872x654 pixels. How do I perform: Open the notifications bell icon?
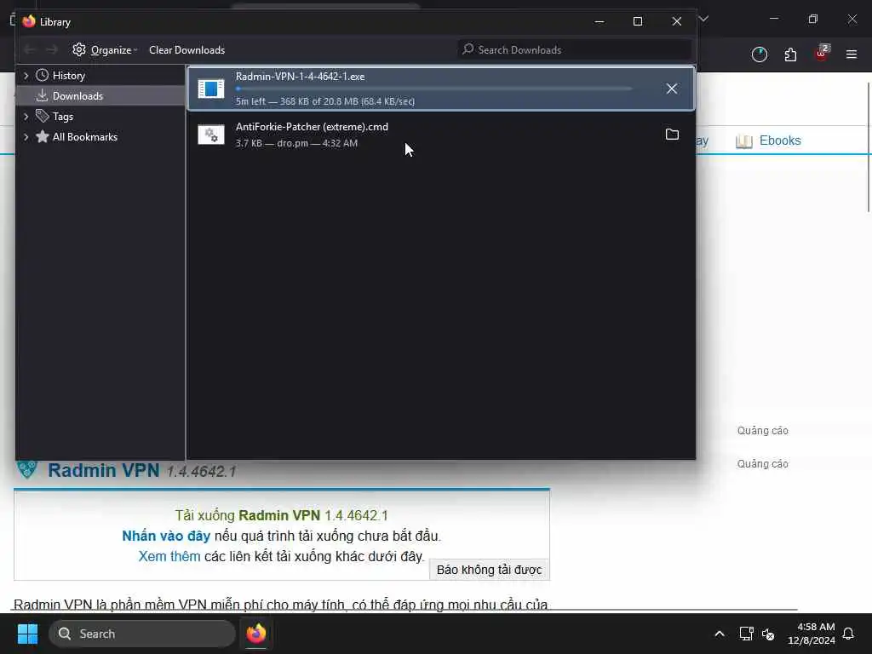[848, 634]
